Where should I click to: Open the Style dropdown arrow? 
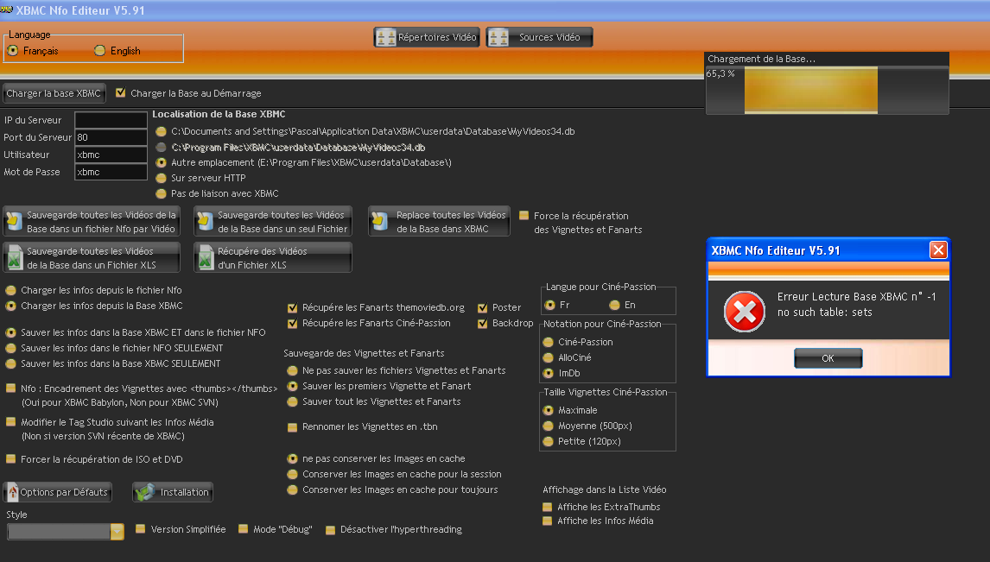[117, 532]
